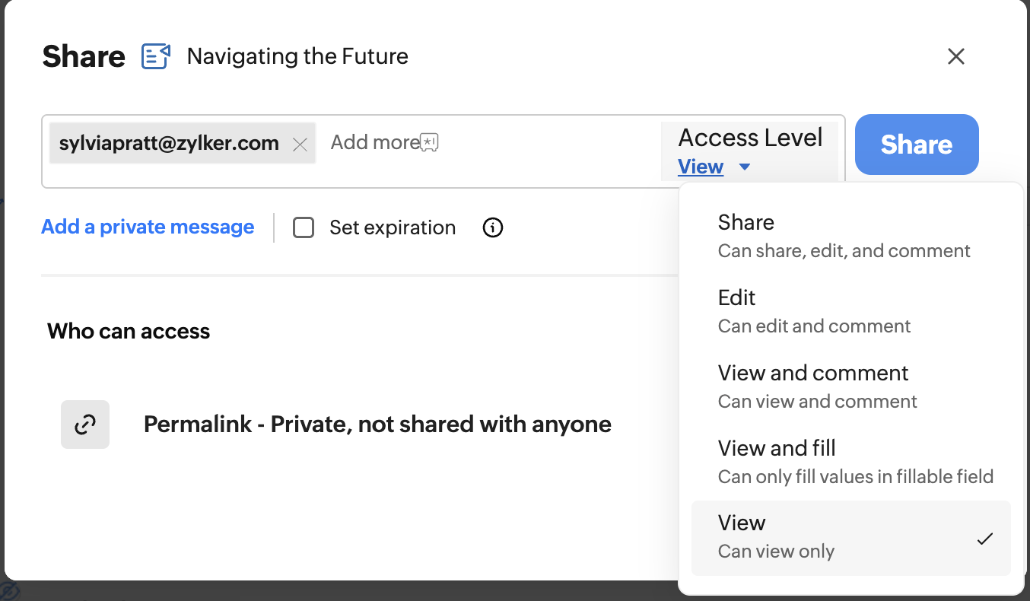Image resolution: width=1030 pixels, height=601 pixels.
Task: Click the Permalink chain link icon
Action: pyautogui.click(x=85, y=425)
